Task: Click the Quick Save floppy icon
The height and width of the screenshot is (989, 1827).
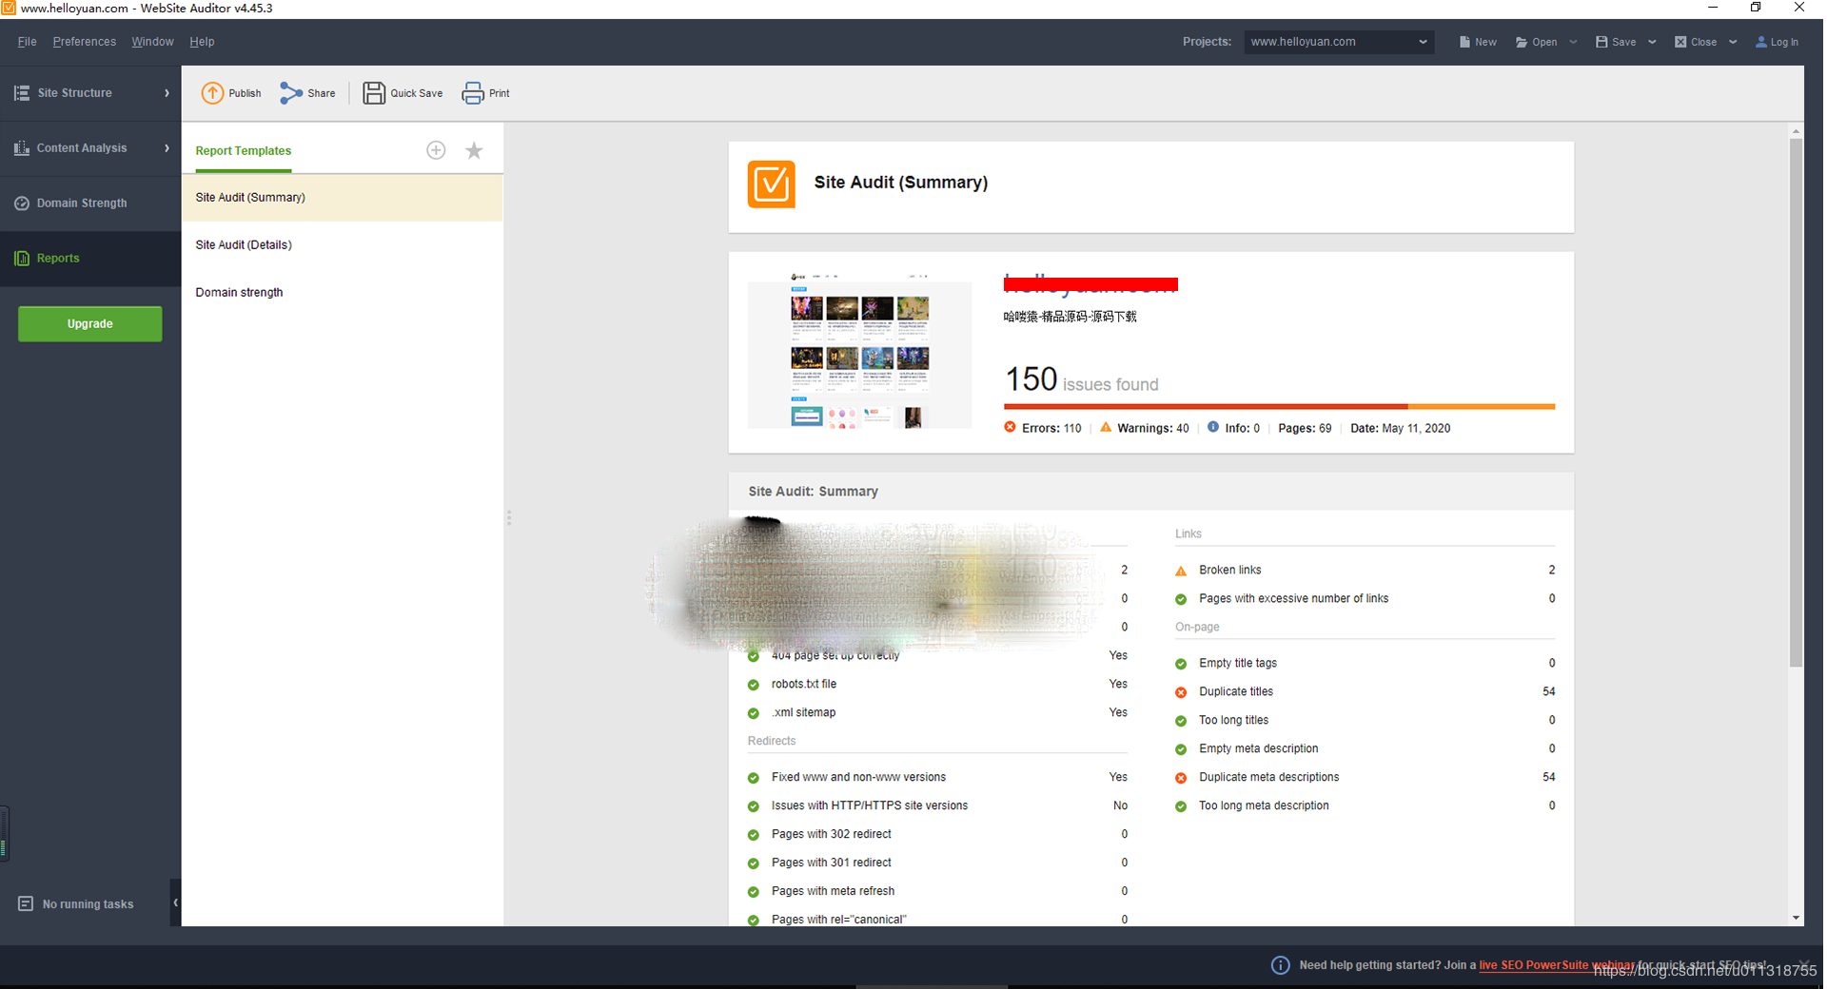Action: pyautogui.click(x=374, y=93)
